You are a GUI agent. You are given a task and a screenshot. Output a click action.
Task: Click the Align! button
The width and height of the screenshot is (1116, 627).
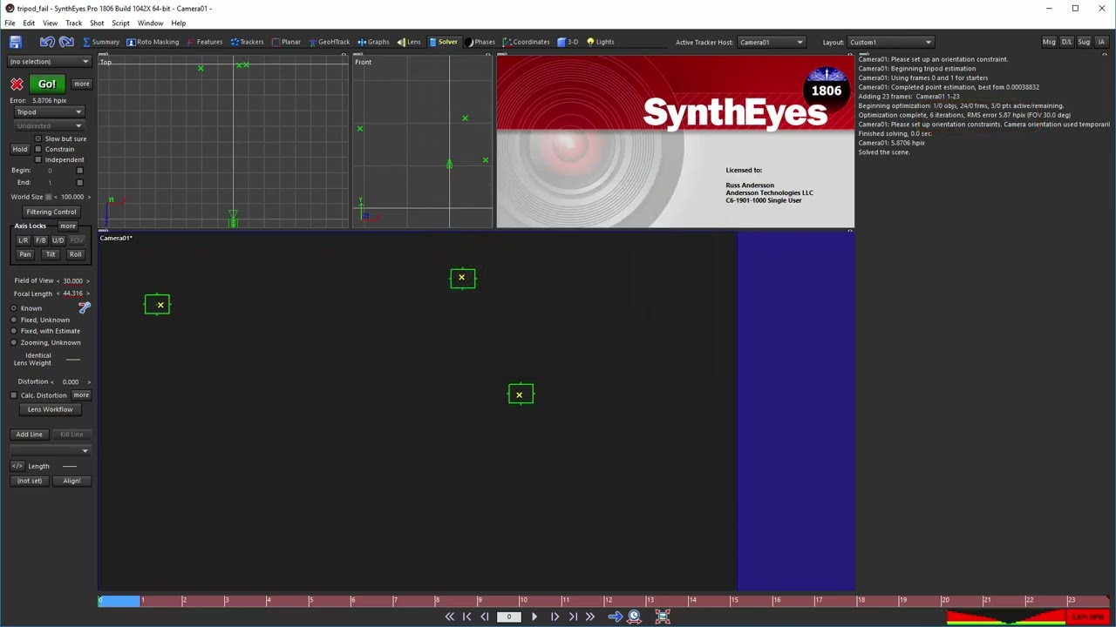71,481
